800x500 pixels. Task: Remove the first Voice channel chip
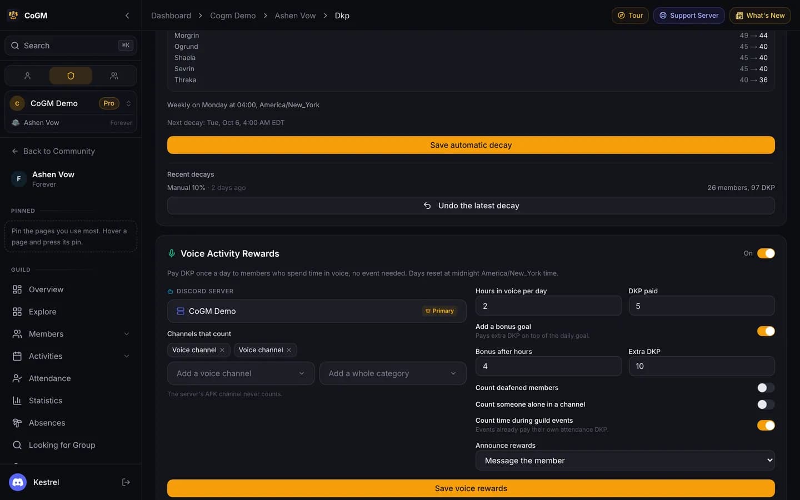222,350
